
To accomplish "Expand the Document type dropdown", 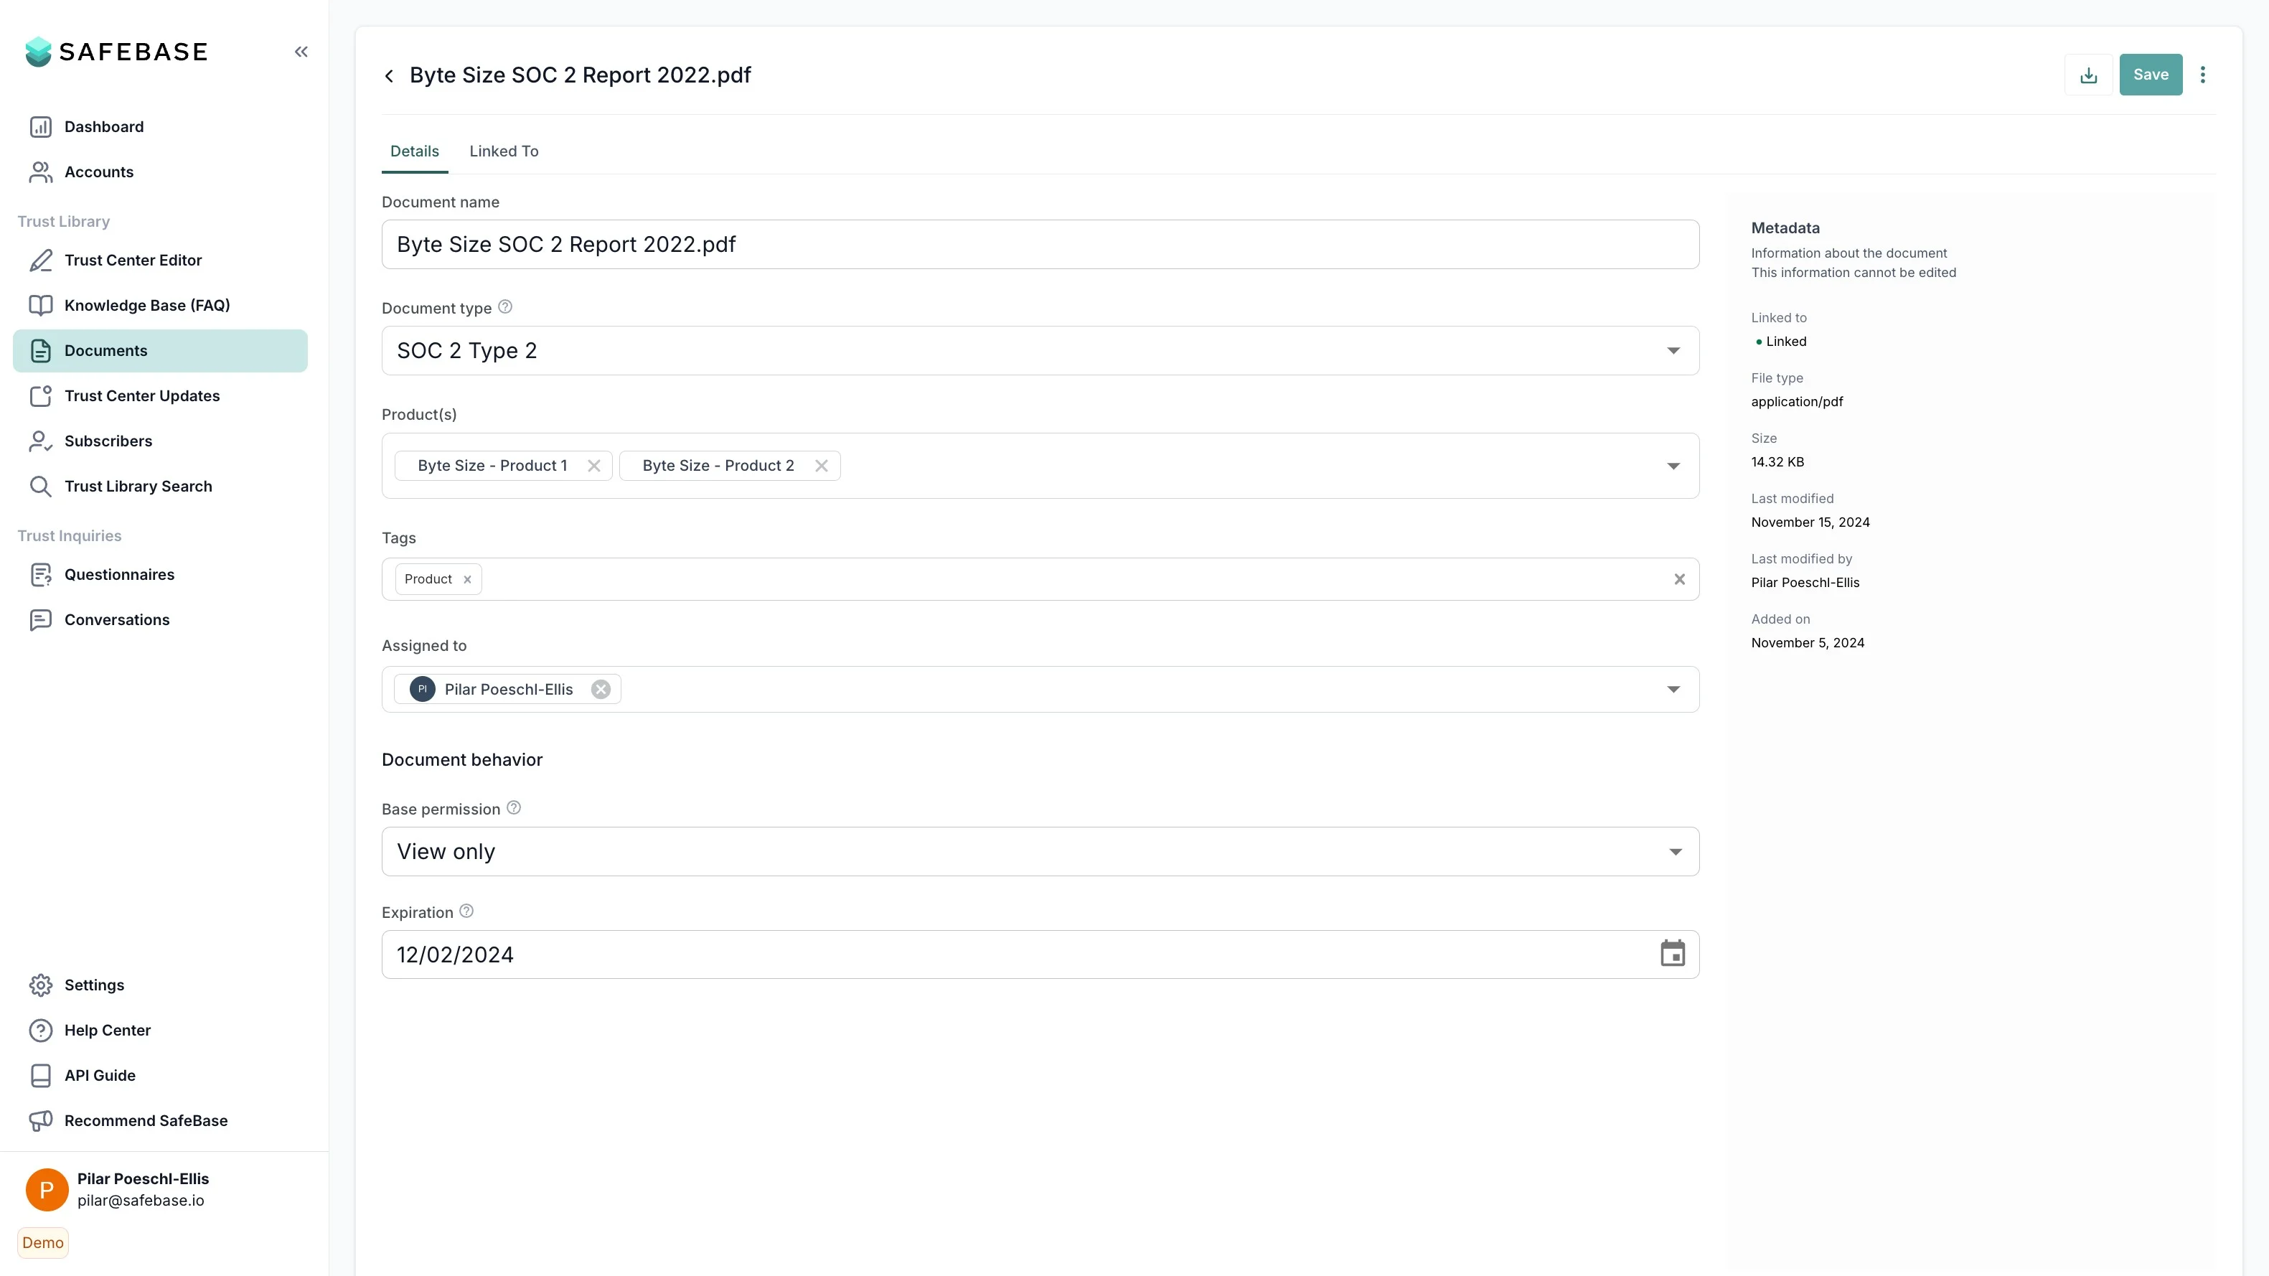I will click(1673, 351).
